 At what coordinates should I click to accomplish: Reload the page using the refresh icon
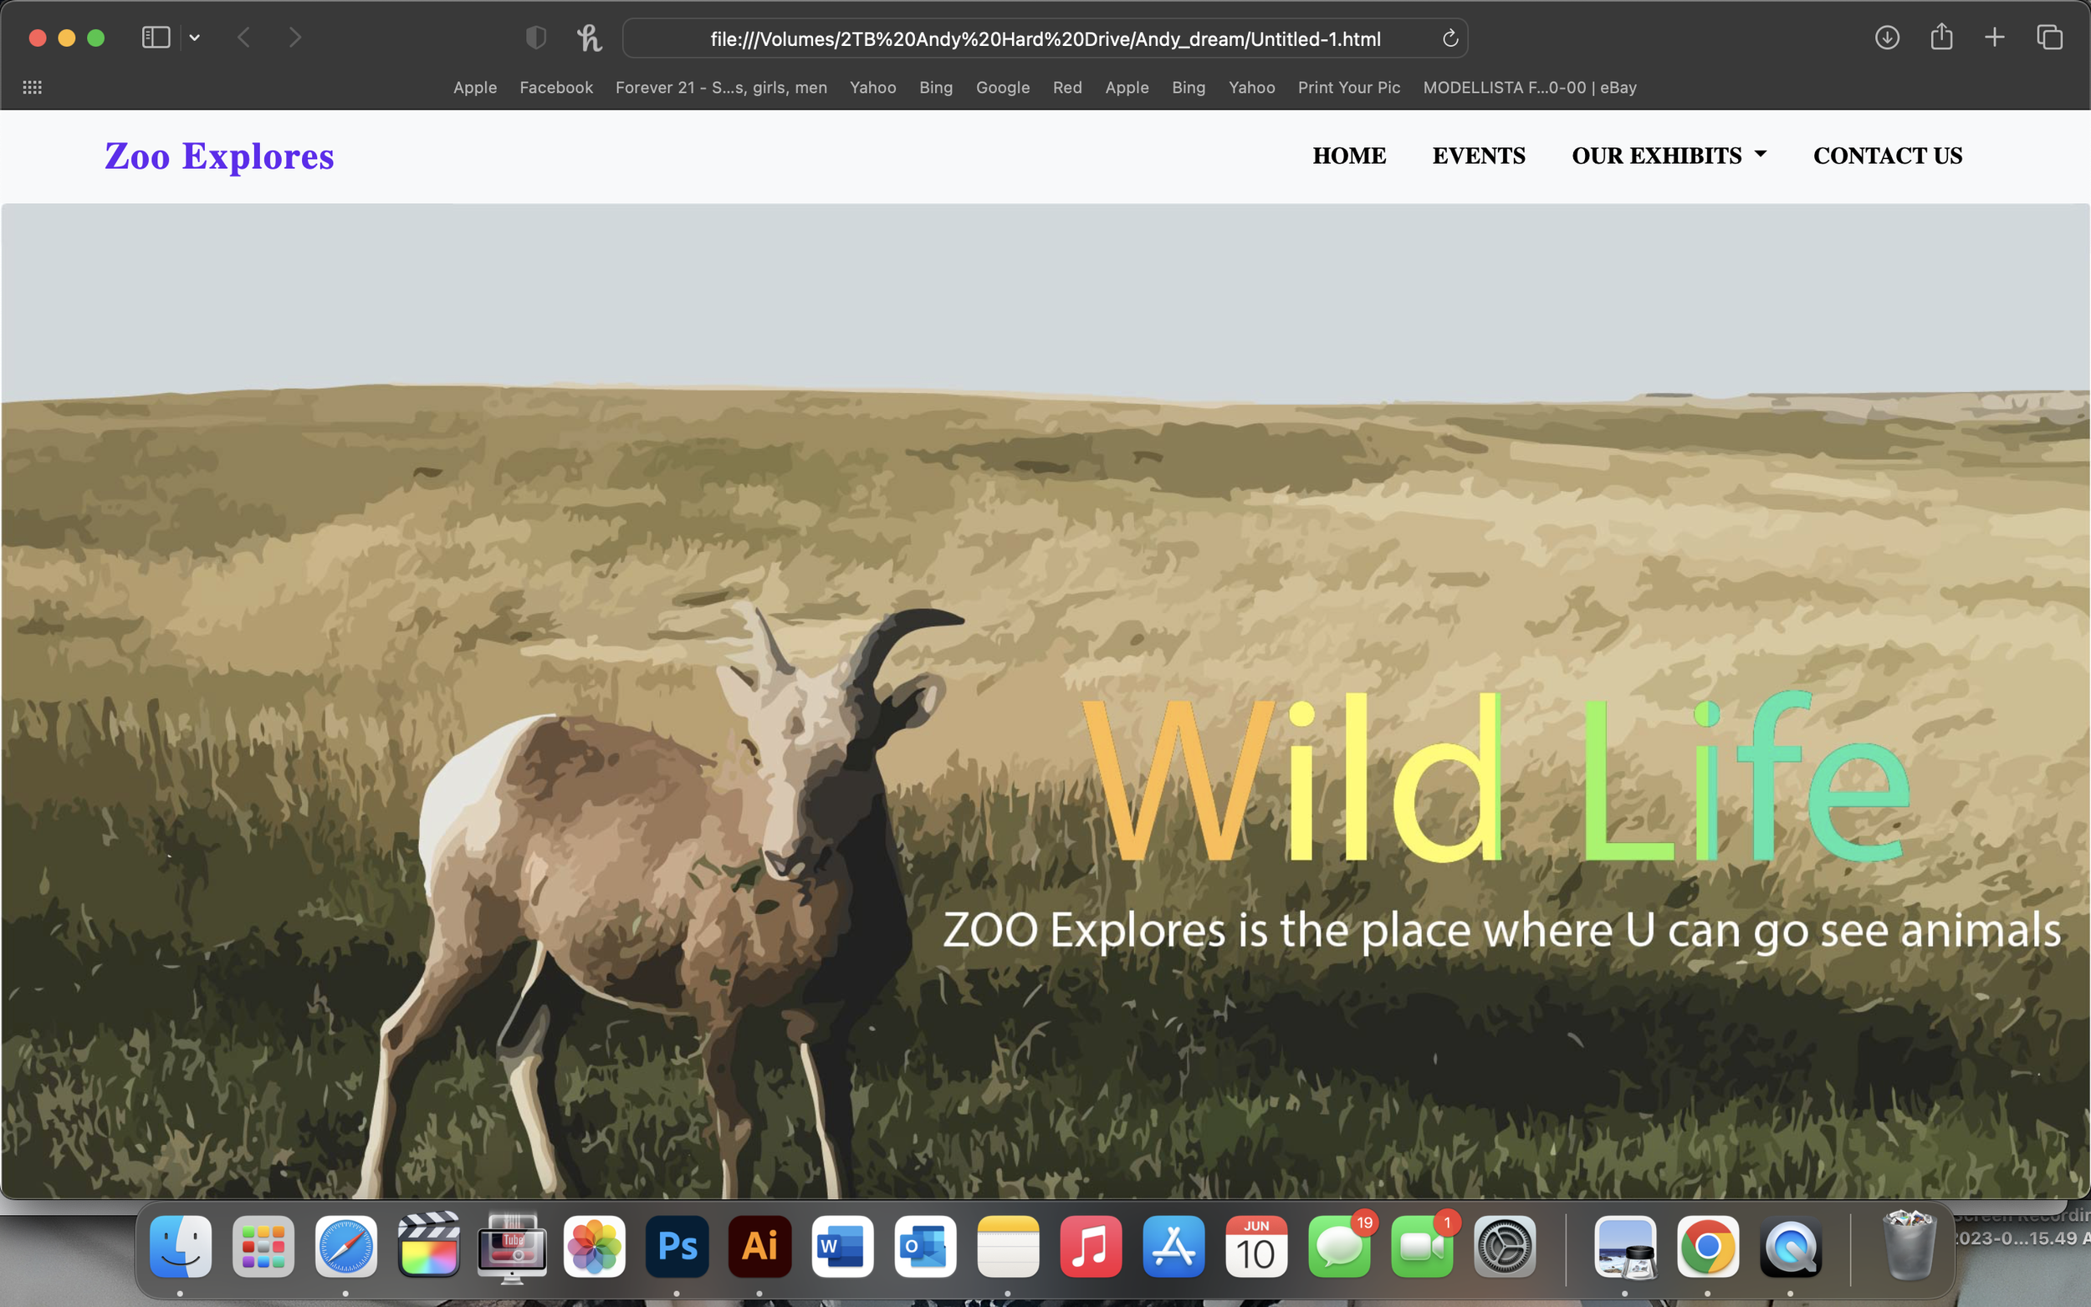(x=1449, y=38)
